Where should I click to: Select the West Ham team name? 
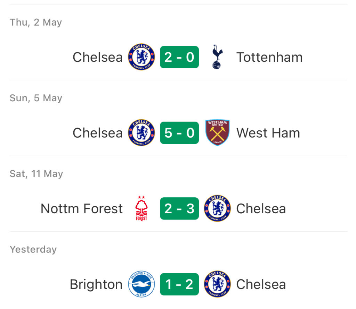point(268,133)
